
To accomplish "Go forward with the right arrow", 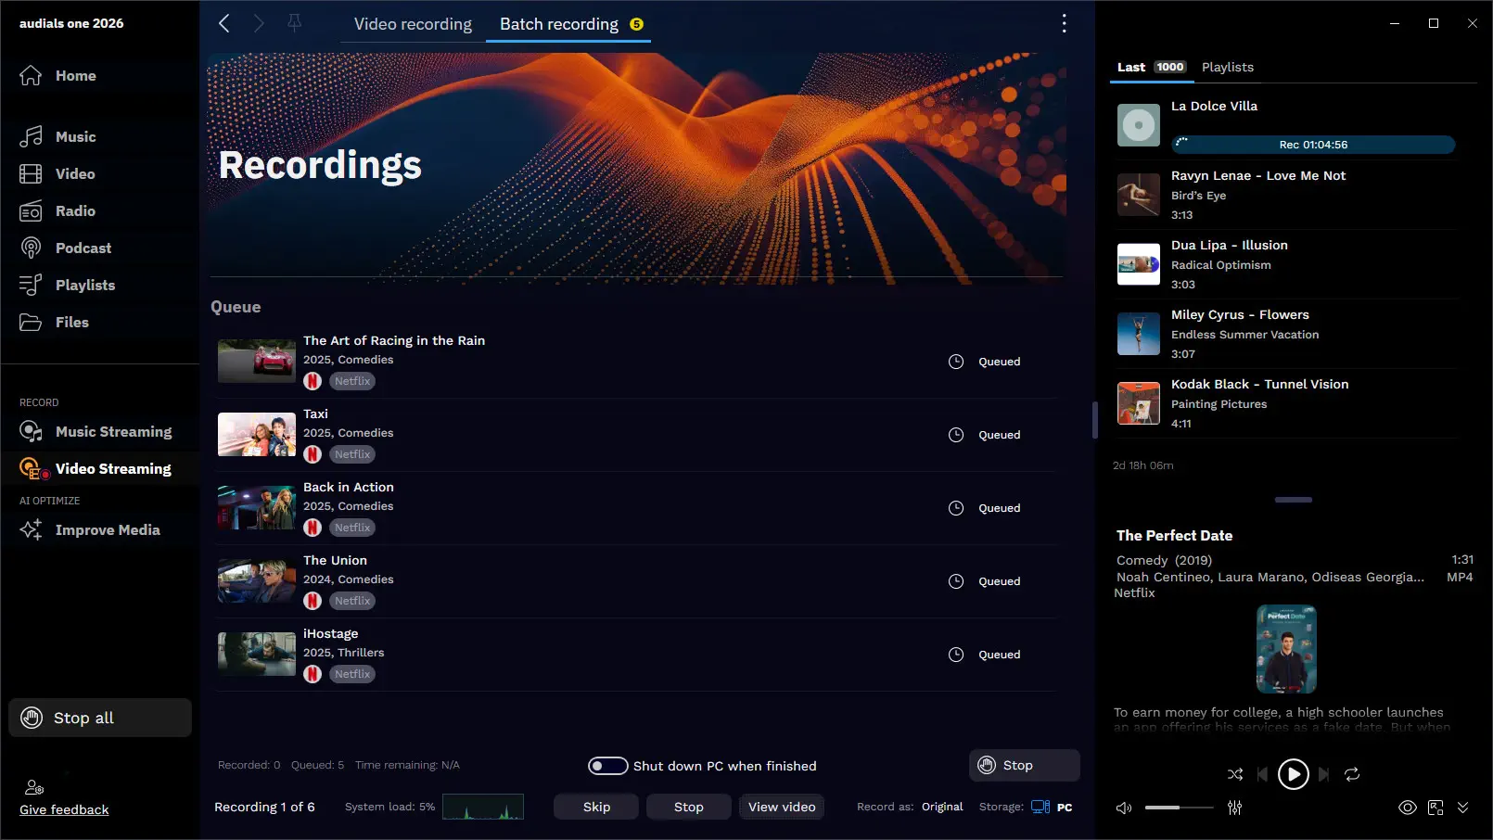I will point(259,23).
